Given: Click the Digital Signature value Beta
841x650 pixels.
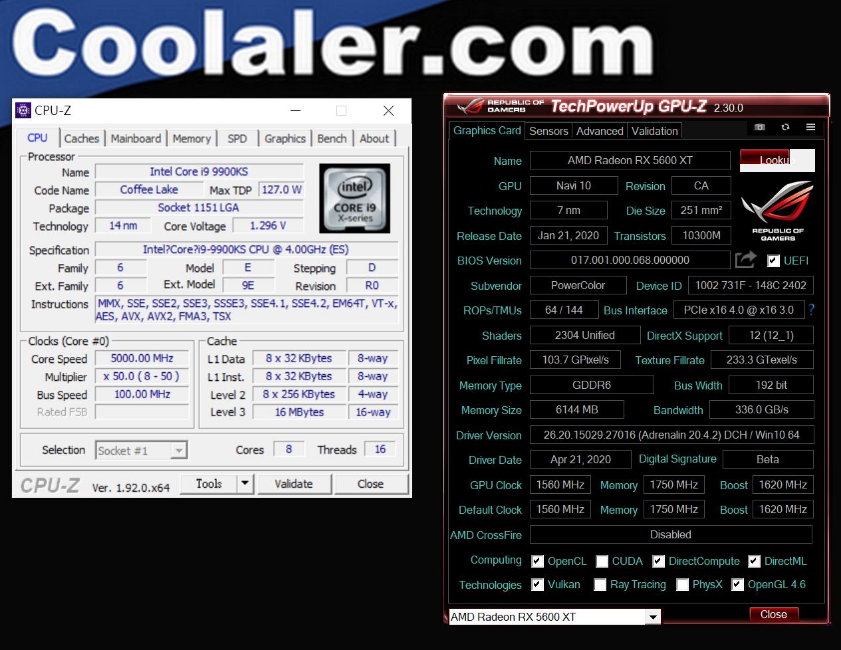Looking at the screenshot, I should [x=768, y=459].
